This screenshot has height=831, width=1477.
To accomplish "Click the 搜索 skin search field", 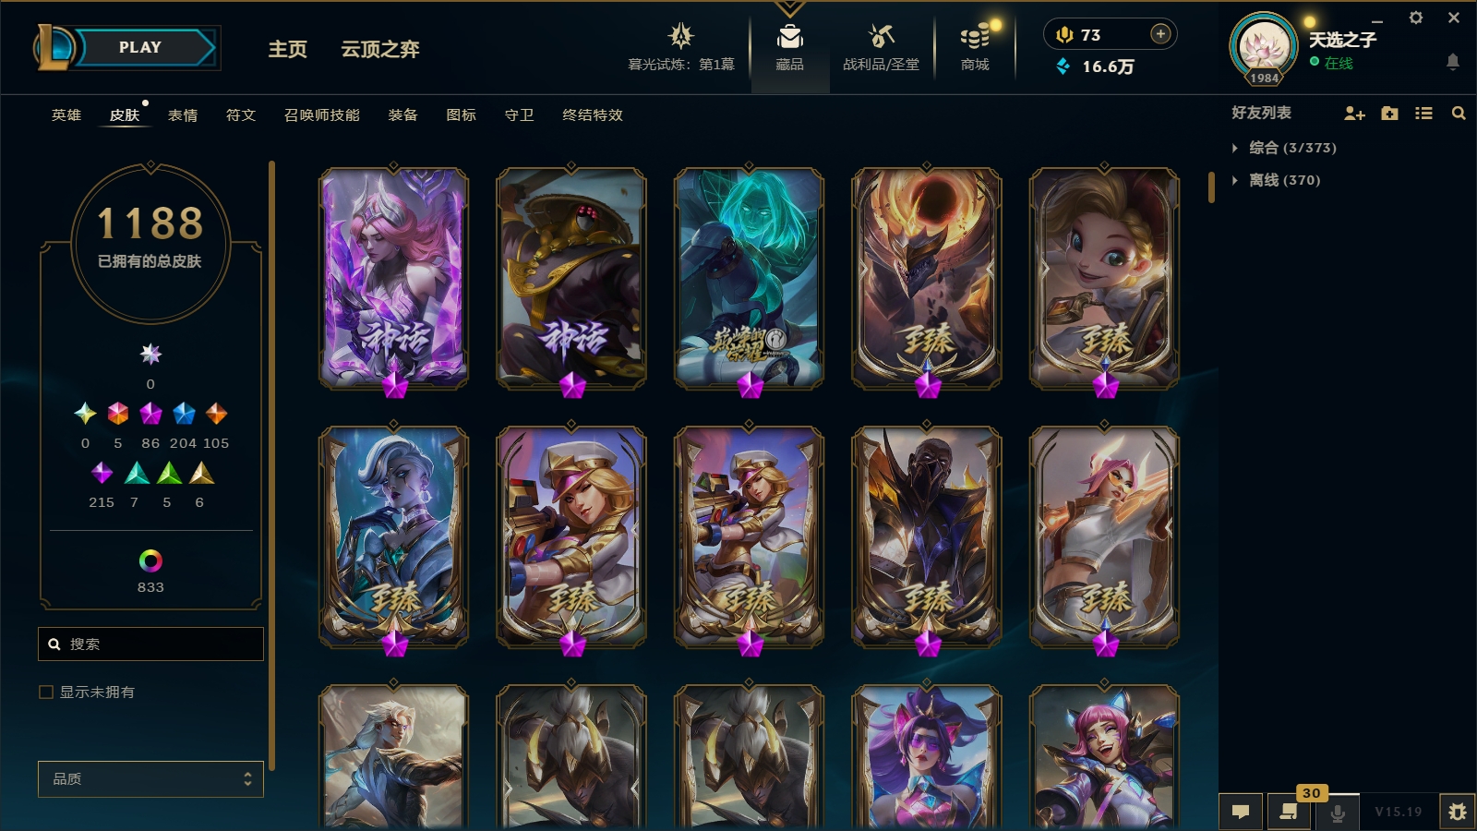I will click(150, 644).
